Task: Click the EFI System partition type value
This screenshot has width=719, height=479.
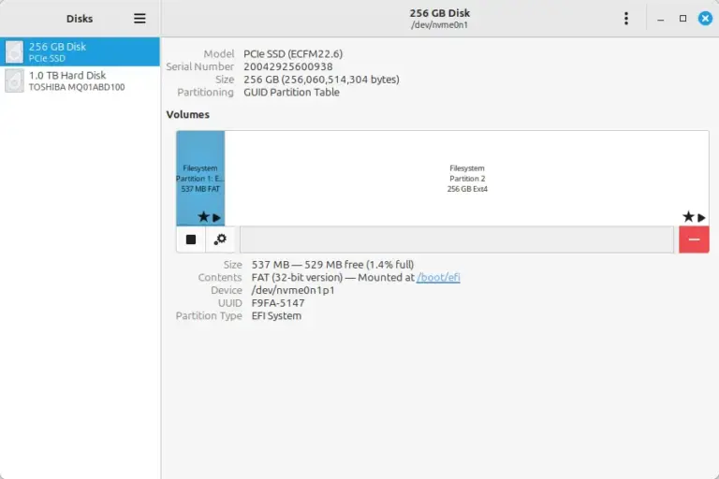Action: coord(276,316)
